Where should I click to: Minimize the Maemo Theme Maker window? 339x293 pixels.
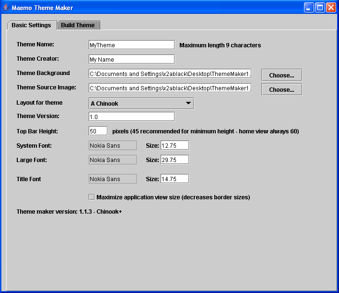pos(309,8)
